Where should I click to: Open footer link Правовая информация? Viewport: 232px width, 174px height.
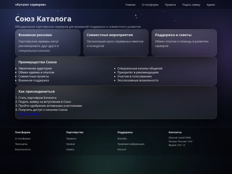coord(131,144)
